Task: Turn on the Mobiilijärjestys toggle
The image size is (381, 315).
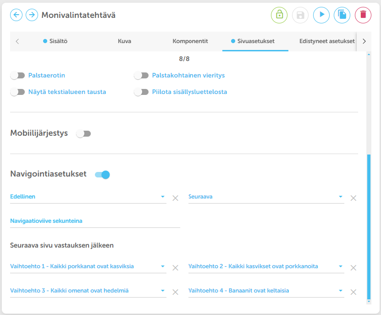Action: [x=83, y=134]
